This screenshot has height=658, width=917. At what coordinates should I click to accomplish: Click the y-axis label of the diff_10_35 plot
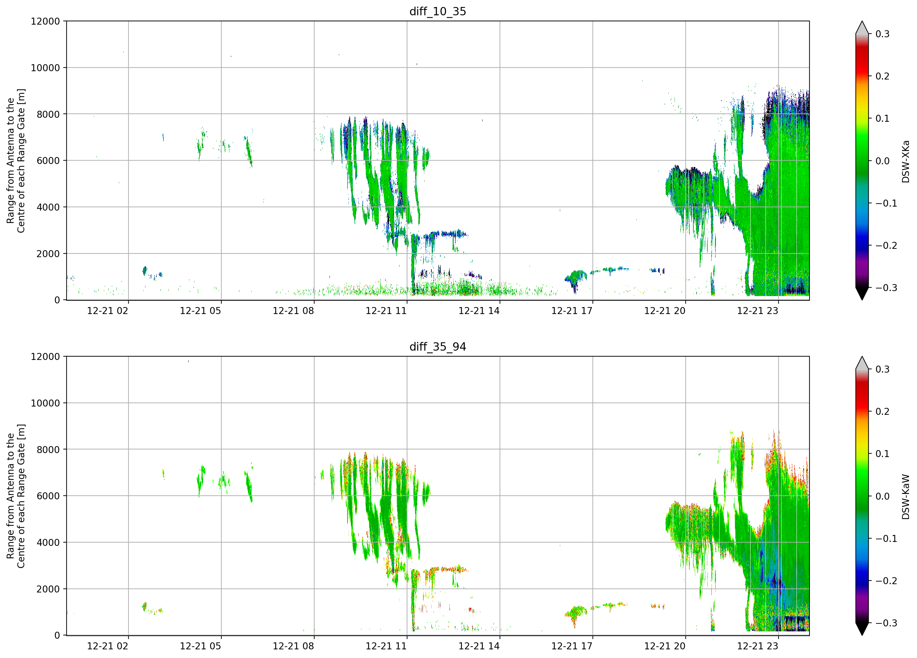point(16,160)
